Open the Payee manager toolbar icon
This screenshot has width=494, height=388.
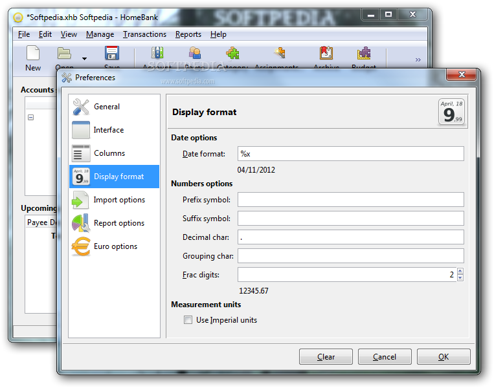(195, 53)
